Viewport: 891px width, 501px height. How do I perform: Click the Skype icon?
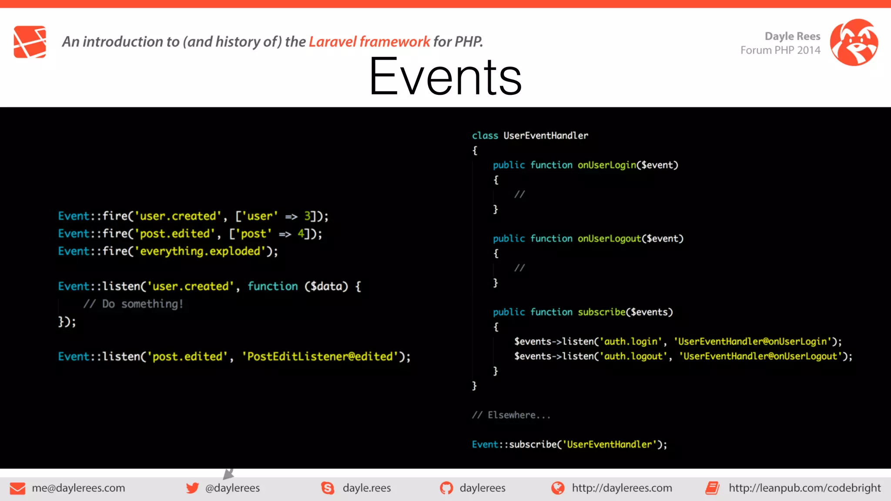click(328, 488)
